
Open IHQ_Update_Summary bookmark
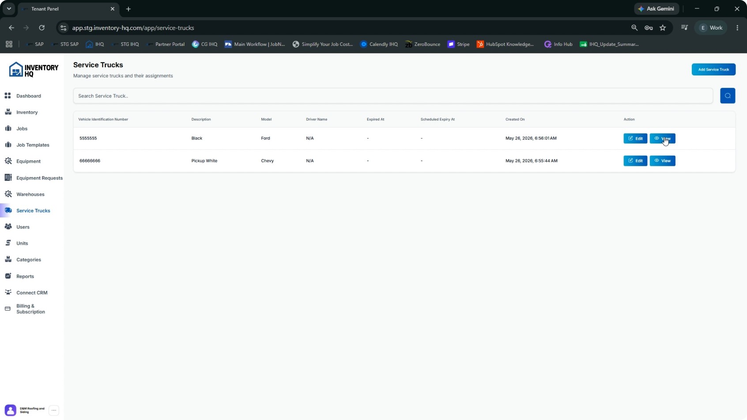click(x=609, y=44)
